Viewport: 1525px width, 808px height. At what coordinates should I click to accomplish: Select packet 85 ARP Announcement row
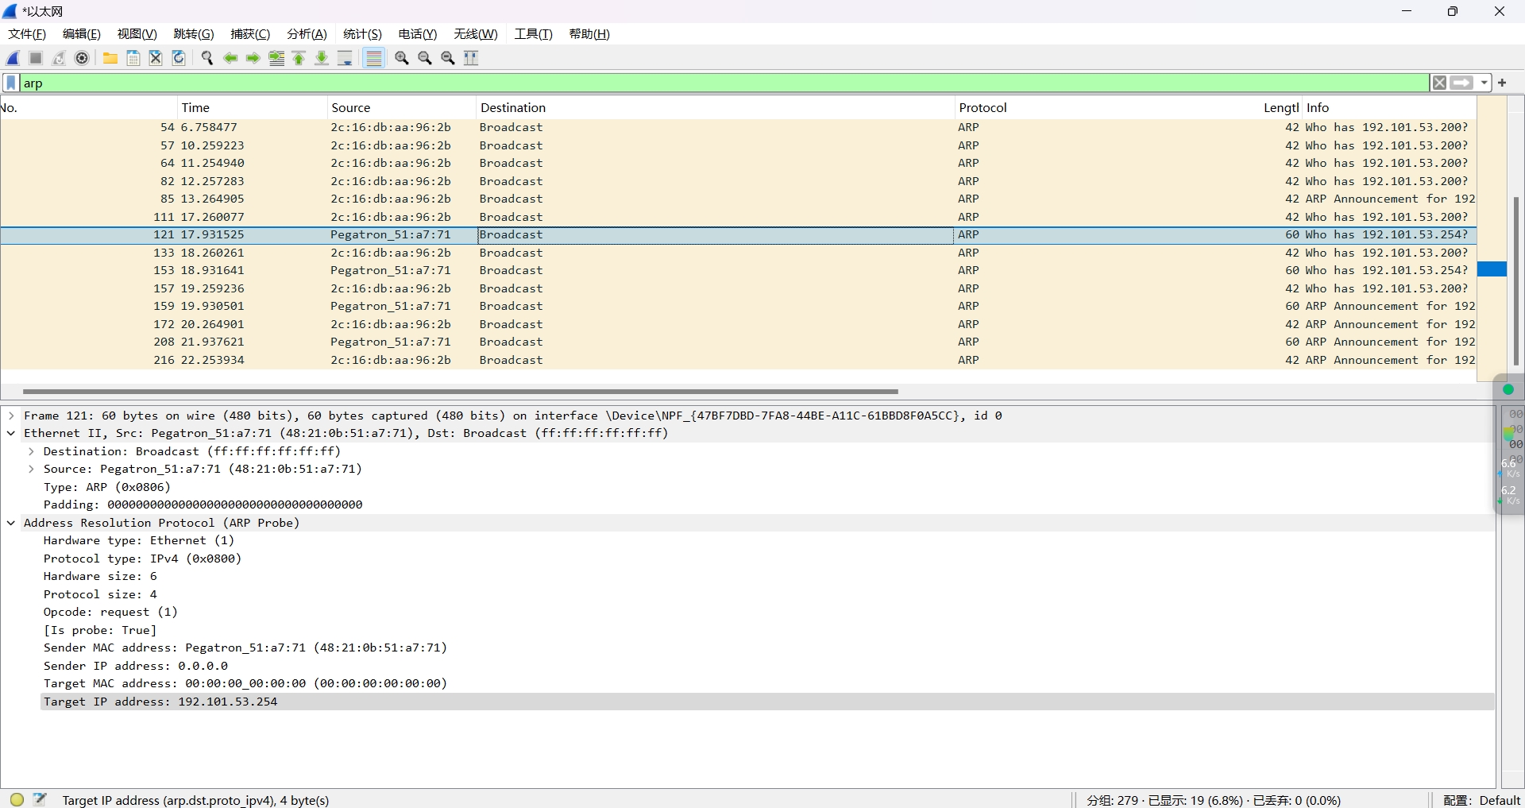click(x=738, y=199)
